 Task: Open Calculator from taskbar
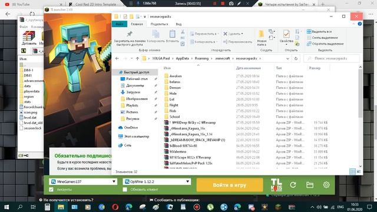tap(47, 207)
